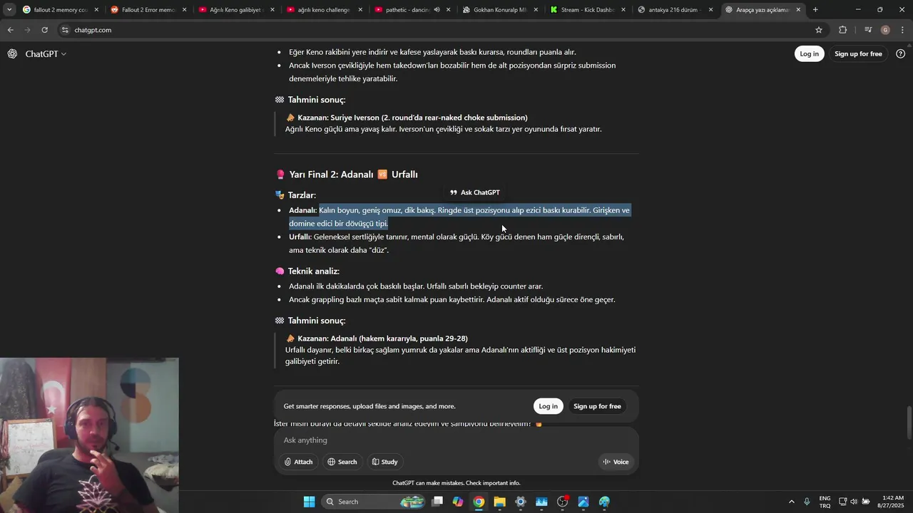Open Google Chrome from the taskbar
913x513 pixels.
(479, 502)
